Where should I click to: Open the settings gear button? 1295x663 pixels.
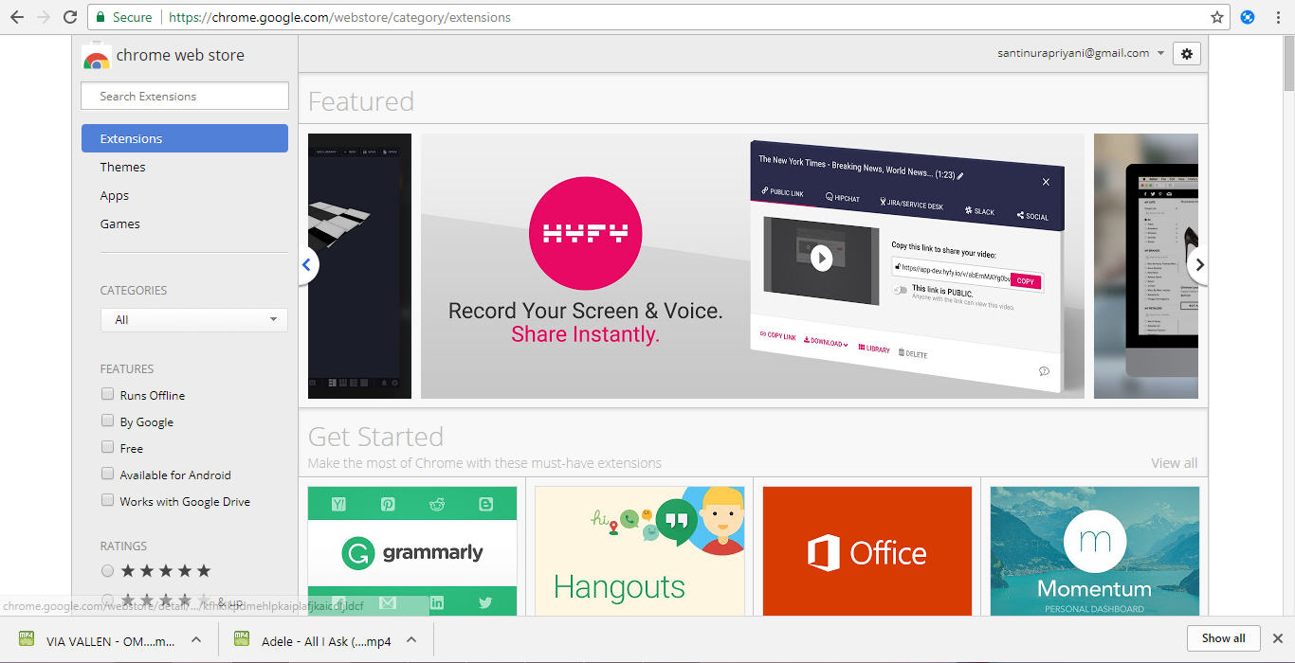[x=1187, y=54]
